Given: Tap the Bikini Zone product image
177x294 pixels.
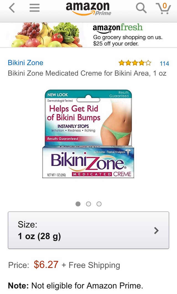Looking at the screenshot, I should [88, 134].
